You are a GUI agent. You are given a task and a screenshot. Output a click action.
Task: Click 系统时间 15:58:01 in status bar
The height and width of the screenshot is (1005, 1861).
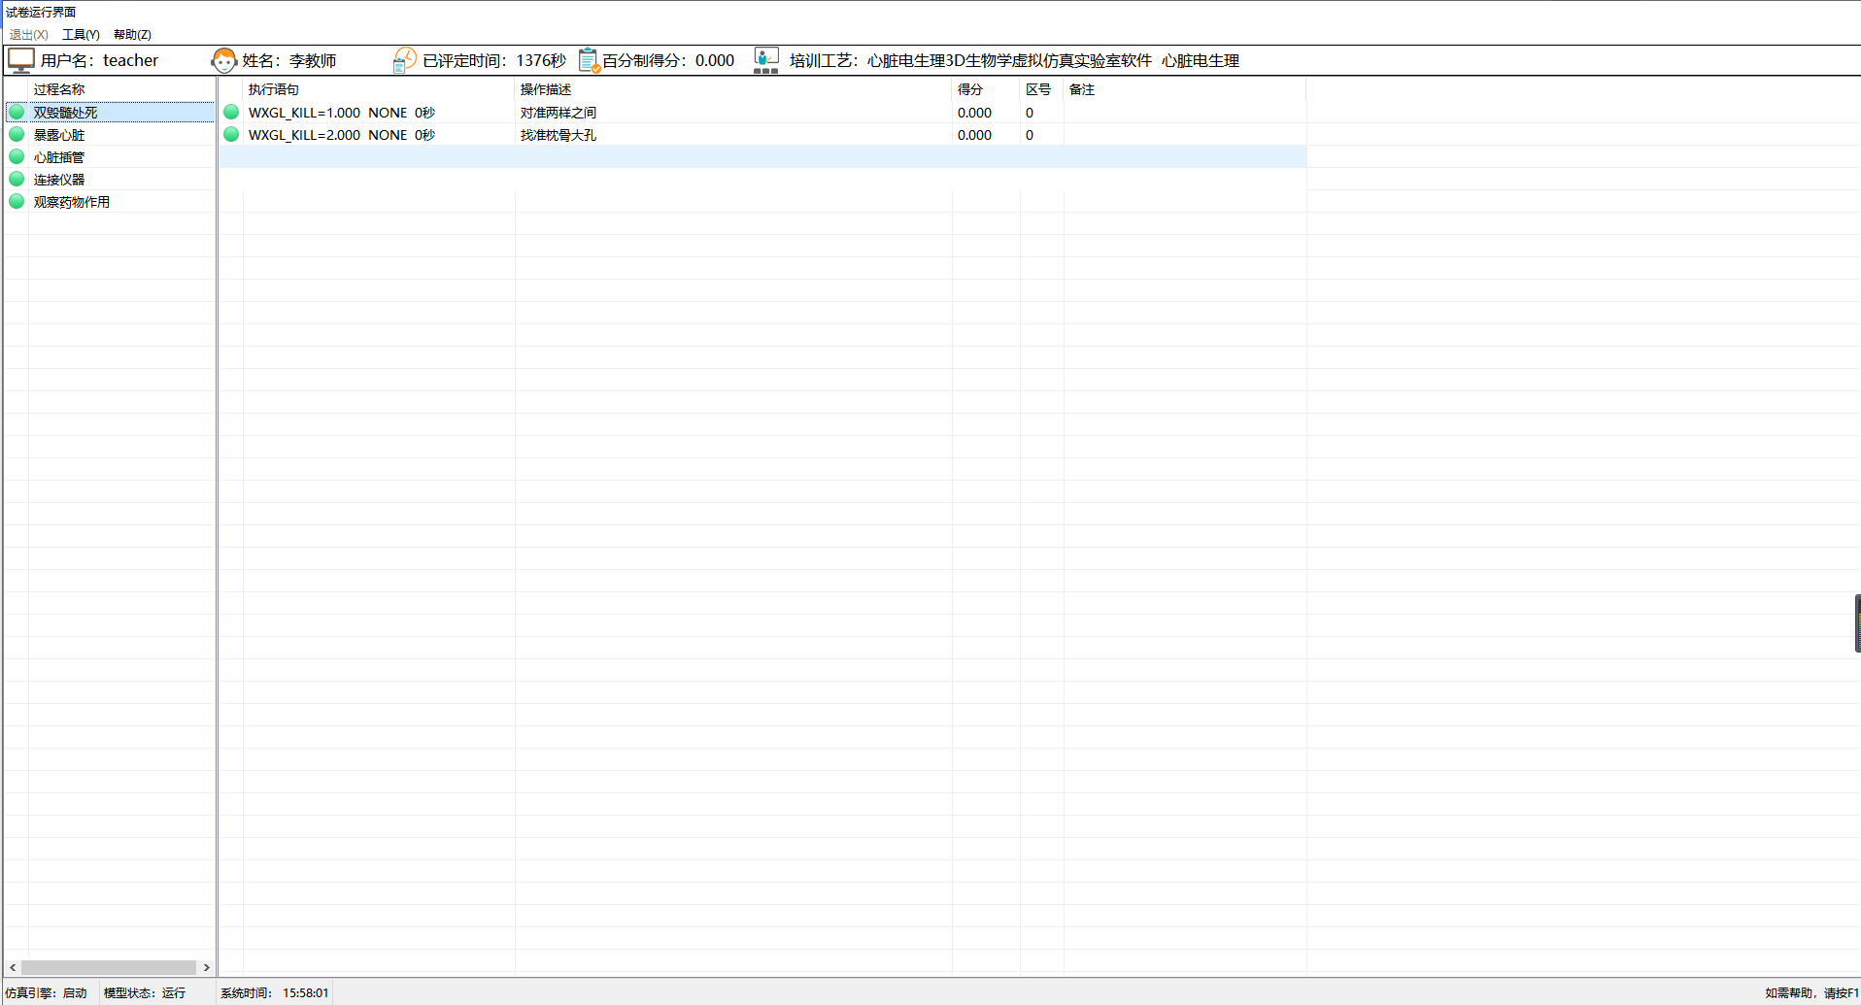[274, 992]
